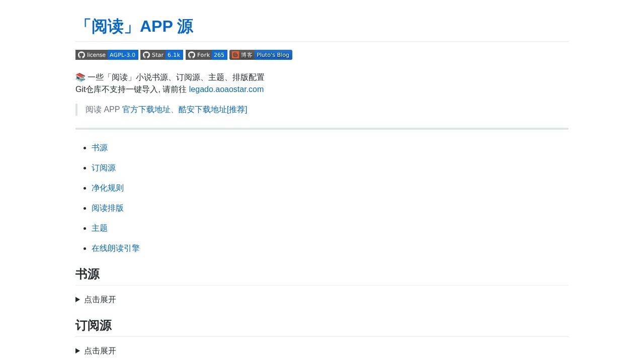Open 酷安下载地址[推荐] link
Screen dimensions: 644x362
[213, 110]
